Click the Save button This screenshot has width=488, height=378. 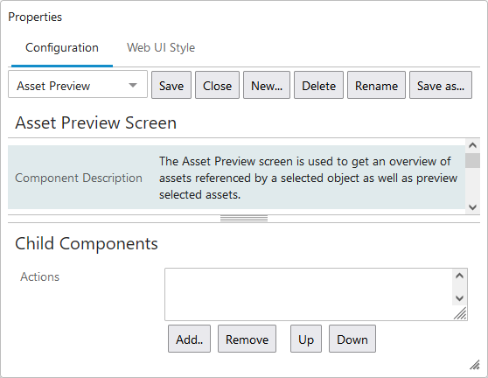coord(171,85)
